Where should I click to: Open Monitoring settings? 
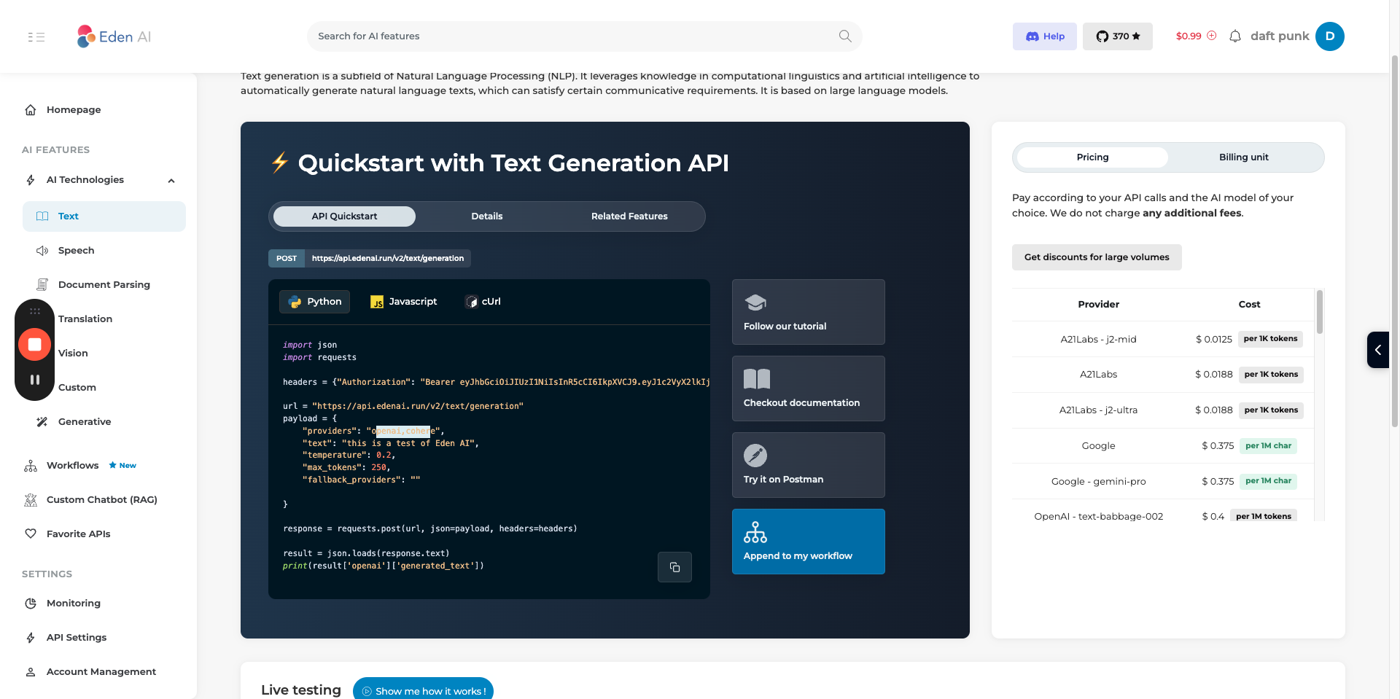click(73, 604)
